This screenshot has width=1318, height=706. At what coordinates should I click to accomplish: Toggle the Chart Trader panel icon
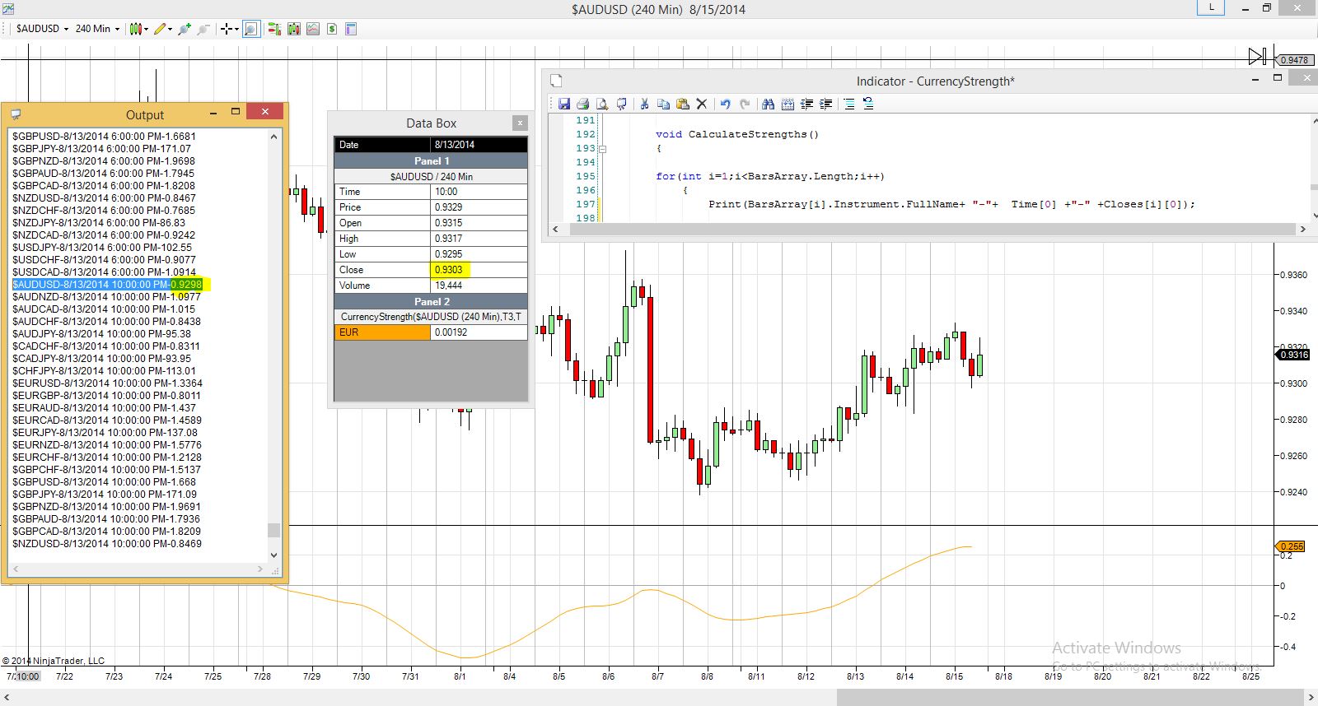tap(273, 29)
